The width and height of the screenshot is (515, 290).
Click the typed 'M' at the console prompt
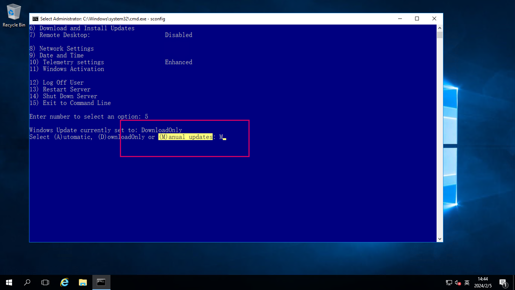[x=221, y=137]
